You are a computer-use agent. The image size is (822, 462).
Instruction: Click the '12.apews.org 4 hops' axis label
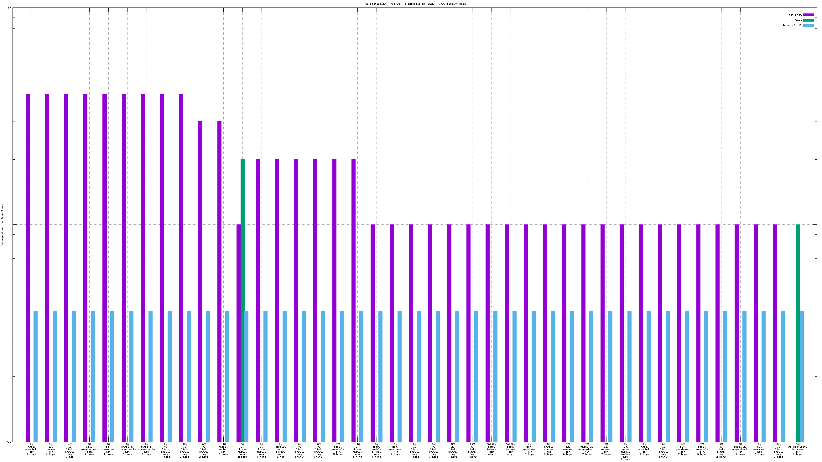coord(51,449)
